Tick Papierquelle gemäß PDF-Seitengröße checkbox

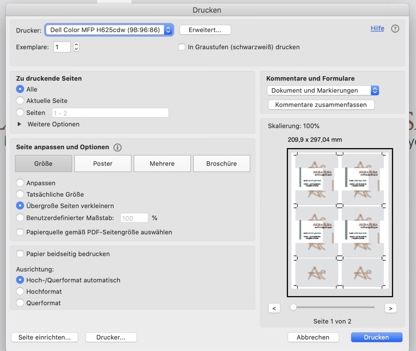(x=21, y=232)
